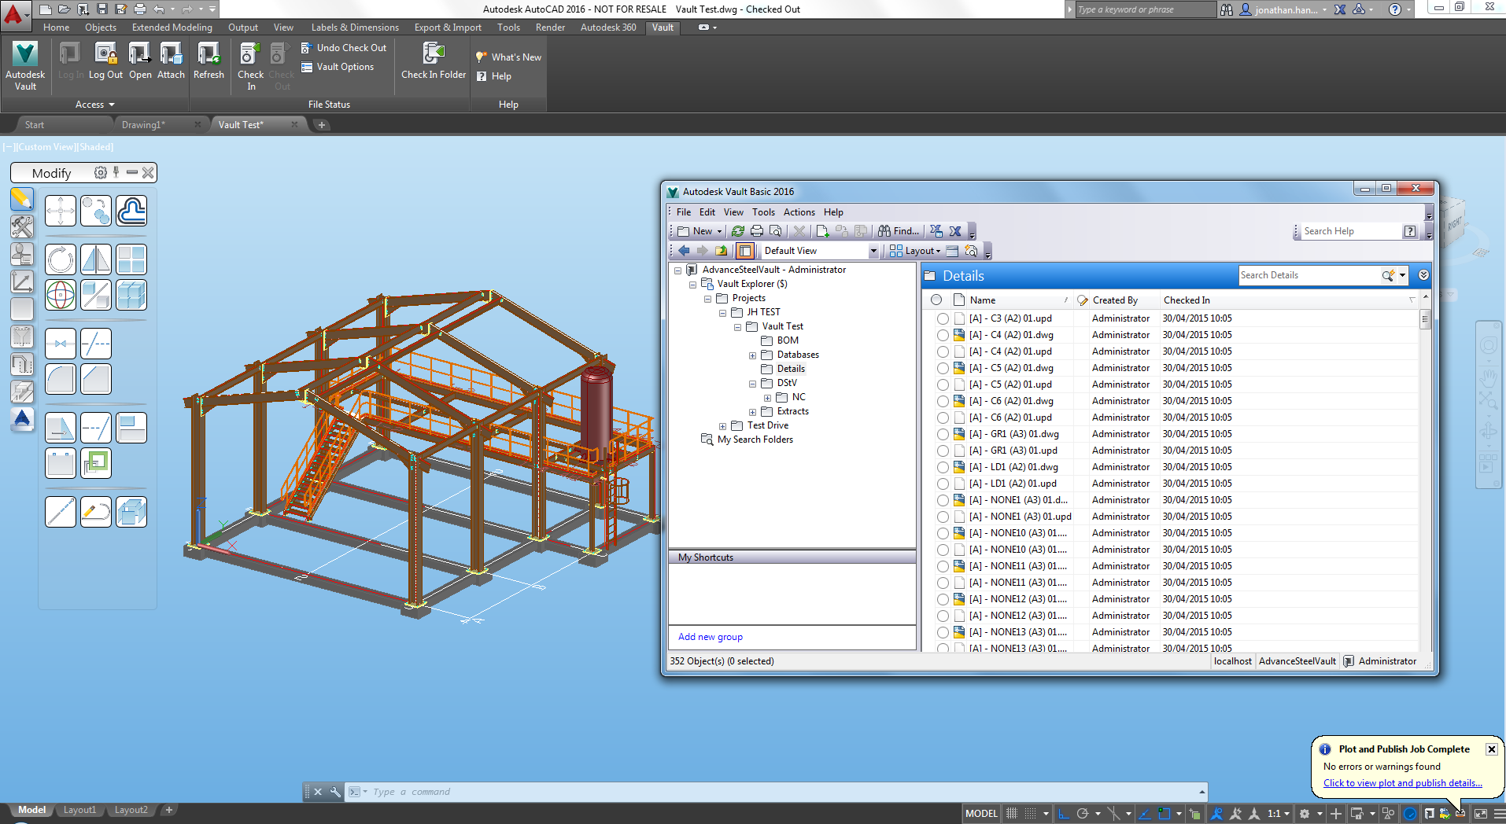
Task: Click the Add new group link
Action: 711,637
